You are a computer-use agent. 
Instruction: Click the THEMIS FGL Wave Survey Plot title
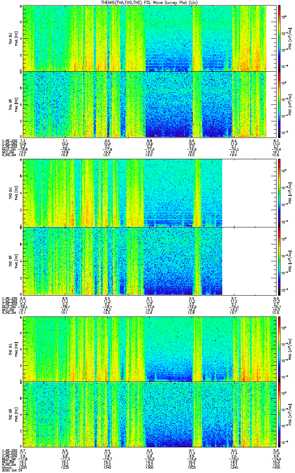tap(150, 2)
